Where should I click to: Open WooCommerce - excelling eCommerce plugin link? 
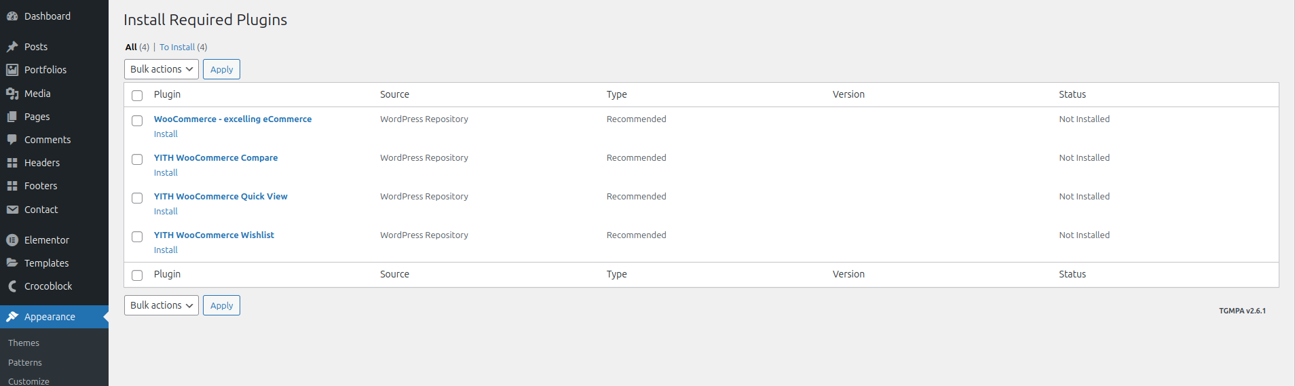click(x=233, y=119)
